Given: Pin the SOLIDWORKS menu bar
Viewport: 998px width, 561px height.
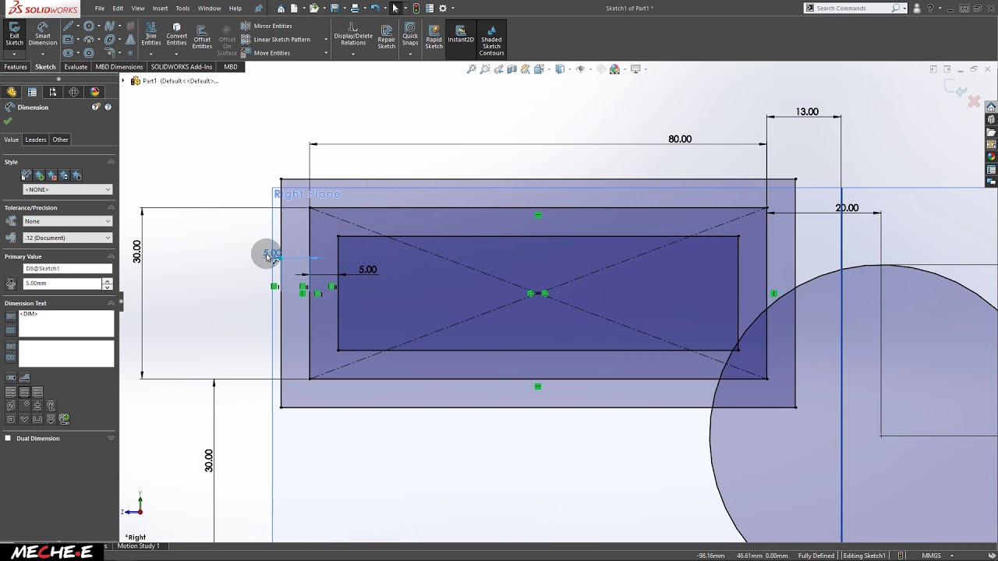Looking at the screenshot, I should (x=259, y=9).
